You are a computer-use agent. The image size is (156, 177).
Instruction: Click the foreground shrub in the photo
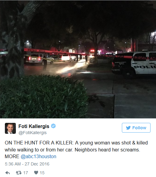click(43, 96)
